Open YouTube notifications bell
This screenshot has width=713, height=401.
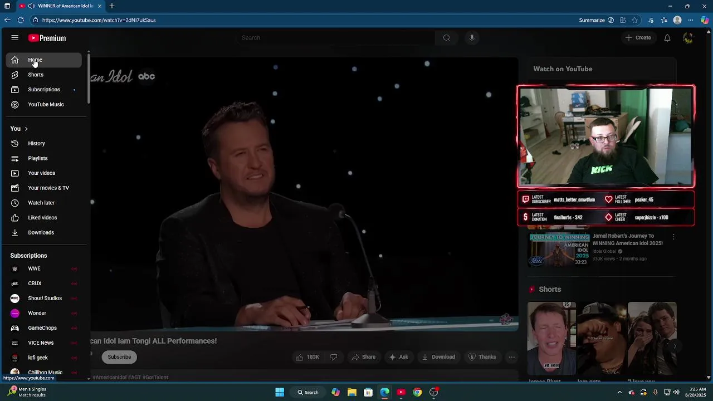click(x=667, y=38)
